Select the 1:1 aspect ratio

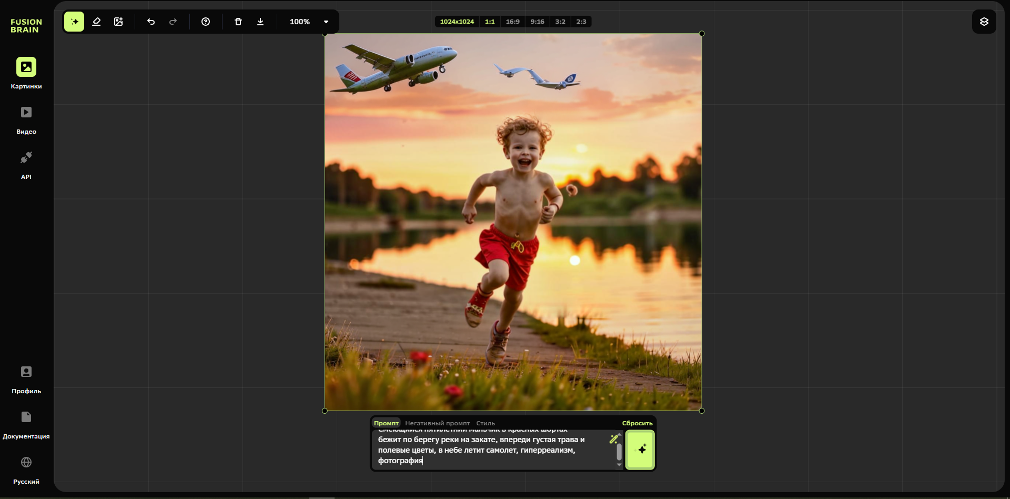coord(490,22)
